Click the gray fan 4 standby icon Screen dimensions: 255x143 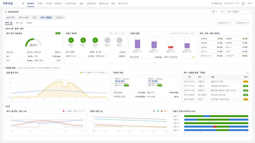(107, 40)
